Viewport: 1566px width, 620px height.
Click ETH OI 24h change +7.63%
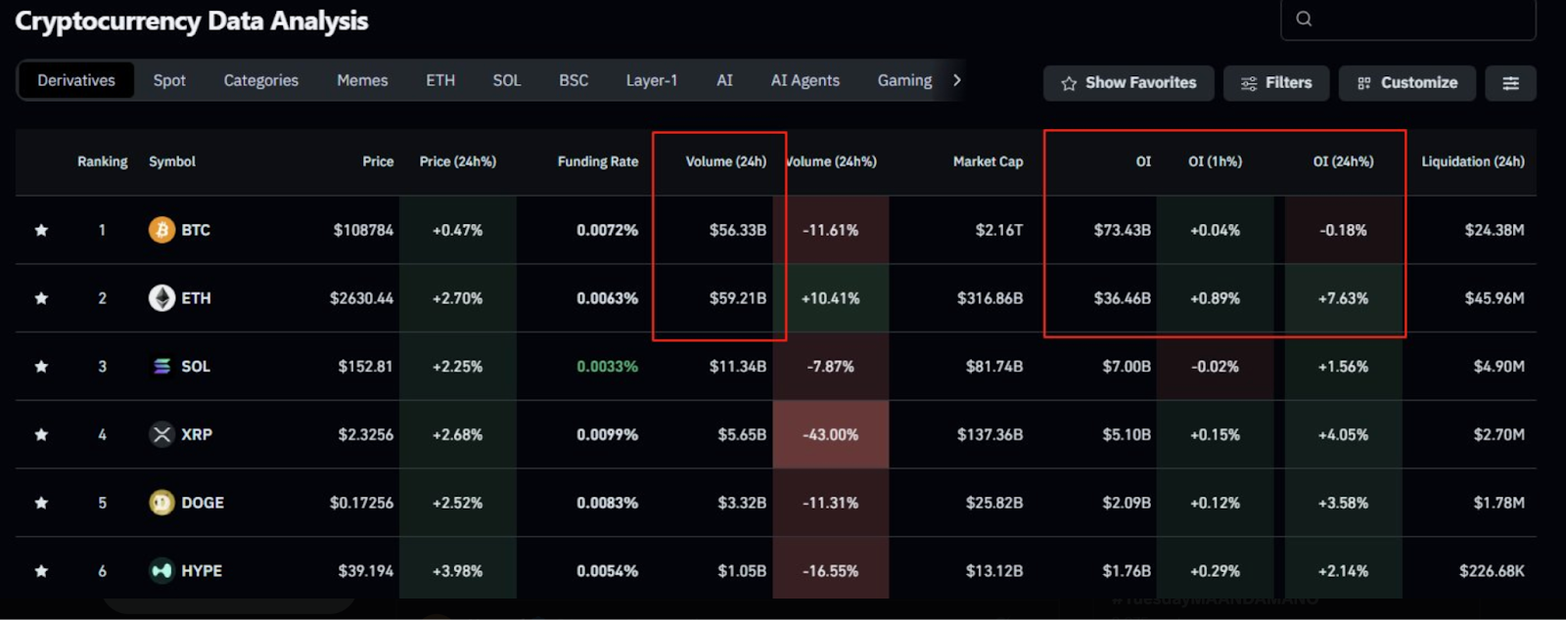pyautogui.click(x=1343, y=298)
